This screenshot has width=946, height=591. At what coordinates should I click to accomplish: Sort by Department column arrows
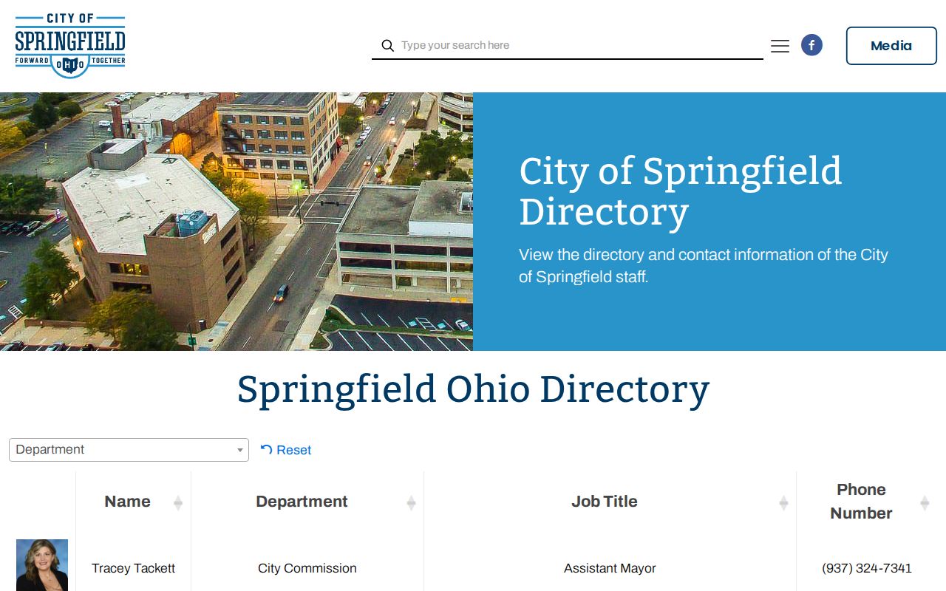(411, 503)
